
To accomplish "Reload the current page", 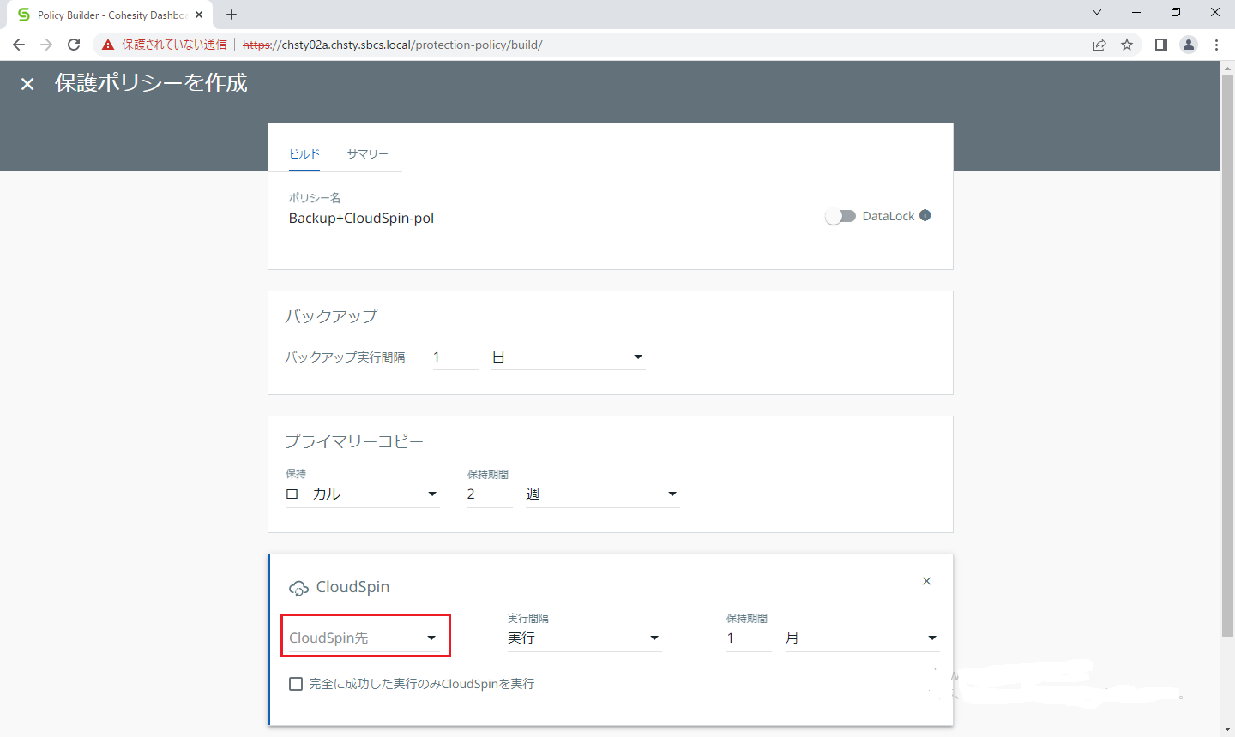I will tap(74, 45).
